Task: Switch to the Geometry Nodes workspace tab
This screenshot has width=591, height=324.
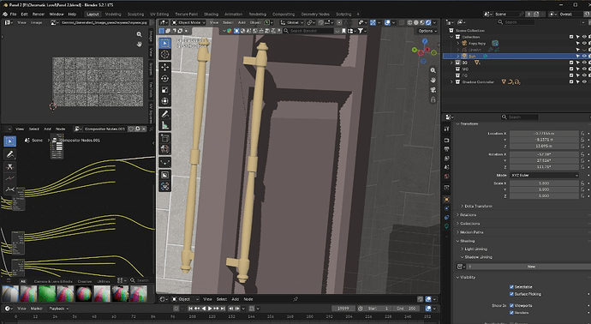Action: pyautogui.click(x=315, y=14)
